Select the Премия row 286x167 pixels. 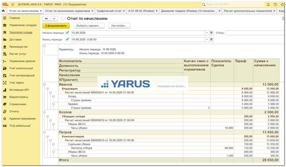tap(169, 104)
